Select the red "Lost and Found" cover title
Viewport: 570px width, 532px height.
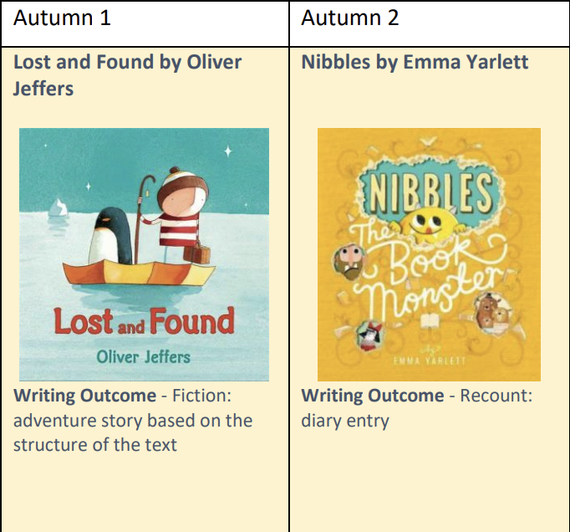coord(144,322)
